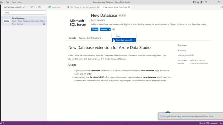
Task: Open gear settings on New Database list item
Action: point(44,24)
